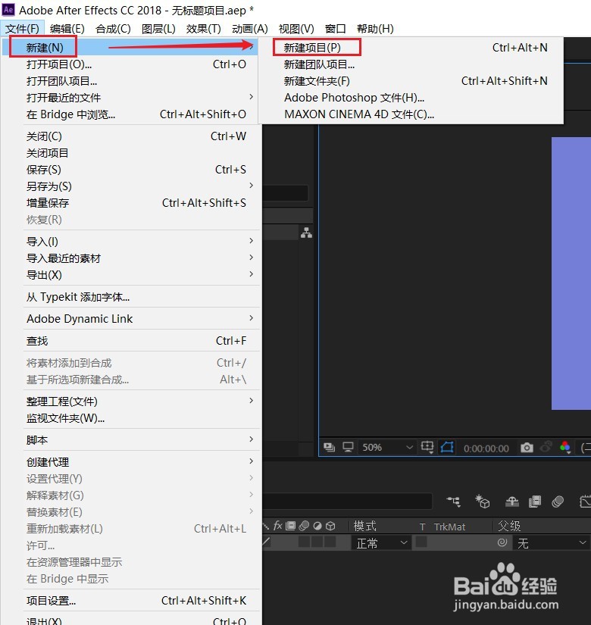Select 新建(N) in the File menu
This screenshot has width=591, height=625.
[130, 48]
